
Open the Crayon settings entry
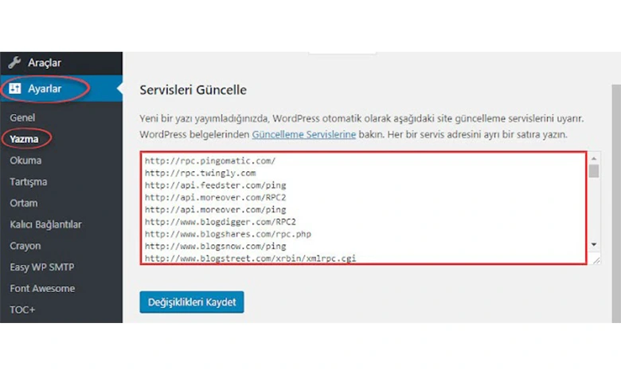(x=25, y=246)
